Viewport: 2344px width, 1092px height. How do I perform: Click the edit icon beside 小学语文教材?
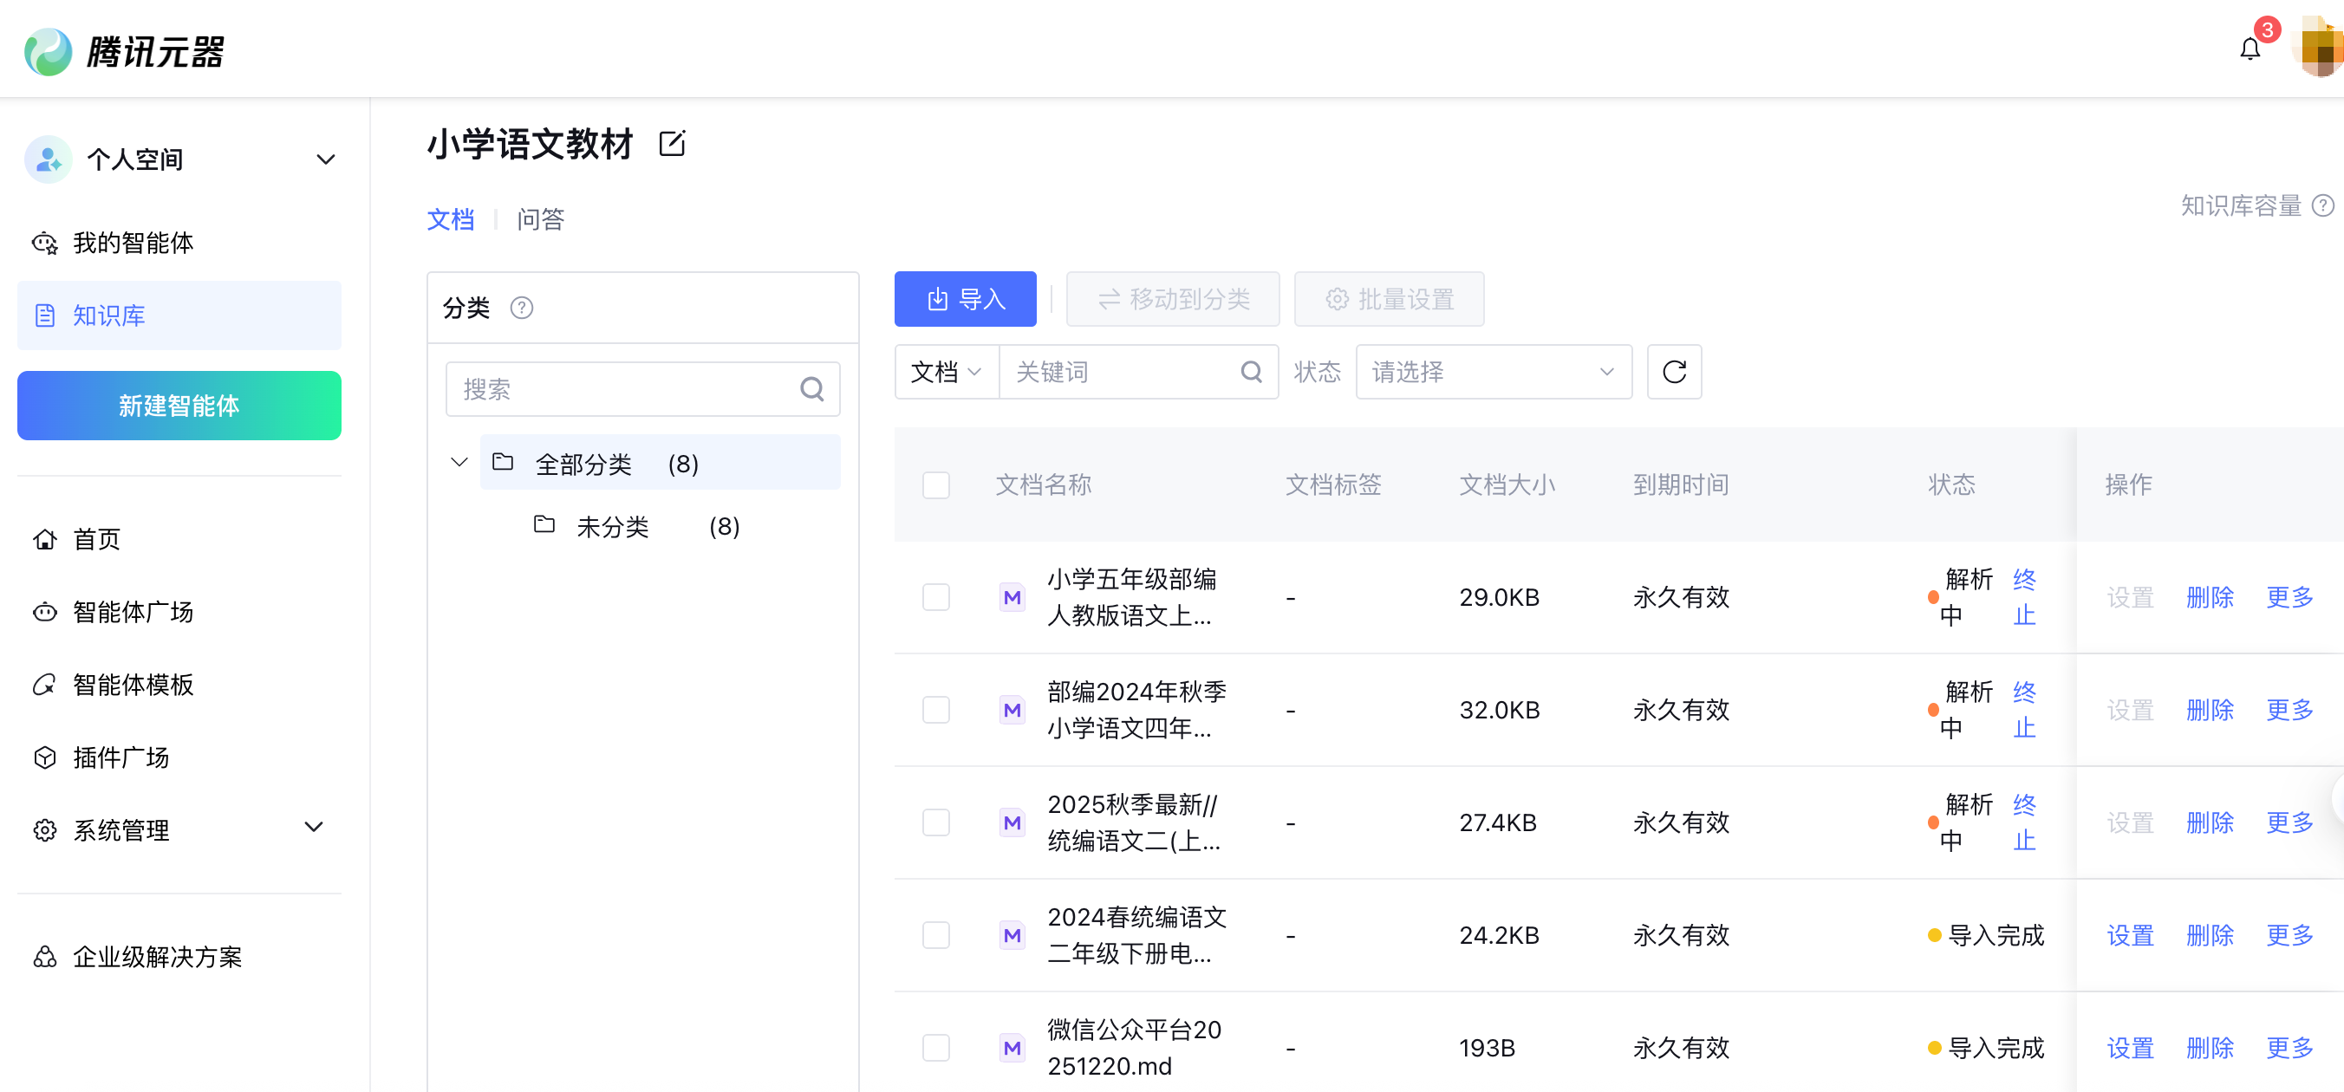pos(672,144)
